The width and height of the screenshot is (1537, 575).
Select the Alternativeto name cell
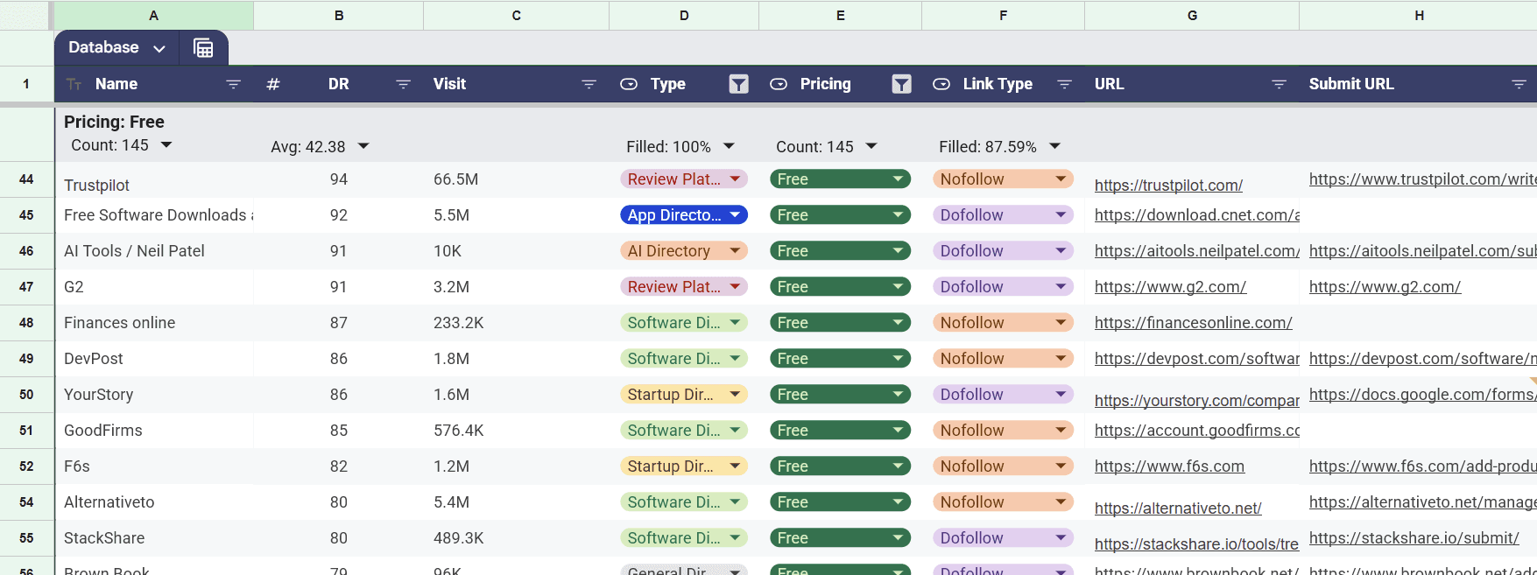point(154,502)
